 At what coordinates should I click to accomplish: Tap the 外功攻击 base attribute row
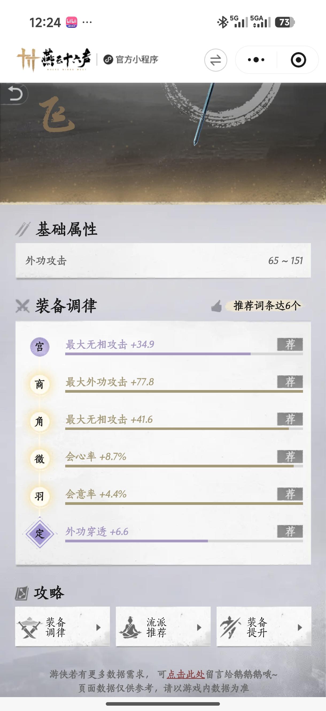click(x=163, y=260)
